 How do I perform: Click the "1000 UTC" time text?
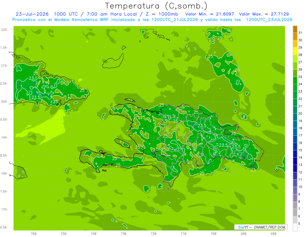(x=65, y=14)
